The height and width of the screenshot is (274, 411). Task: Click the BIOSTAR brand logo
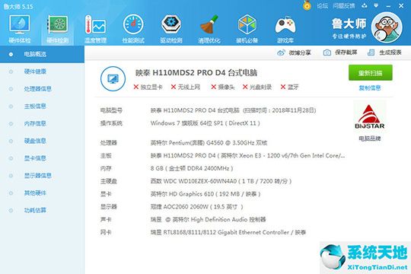[x=370, y=116]
